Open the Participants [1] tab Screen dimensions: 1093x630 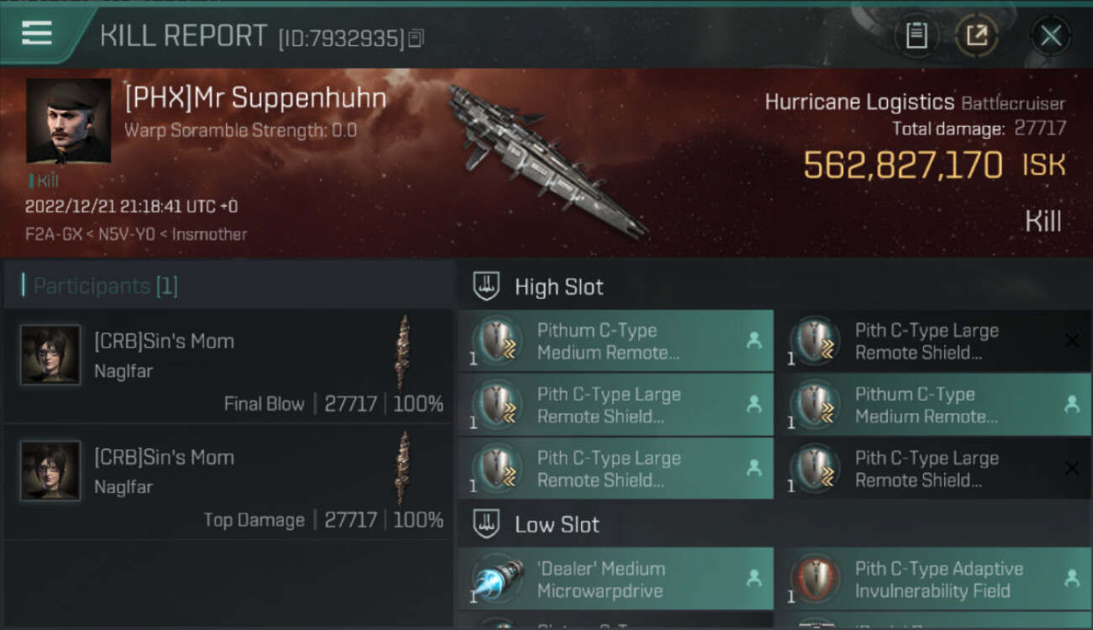[106, 286]
